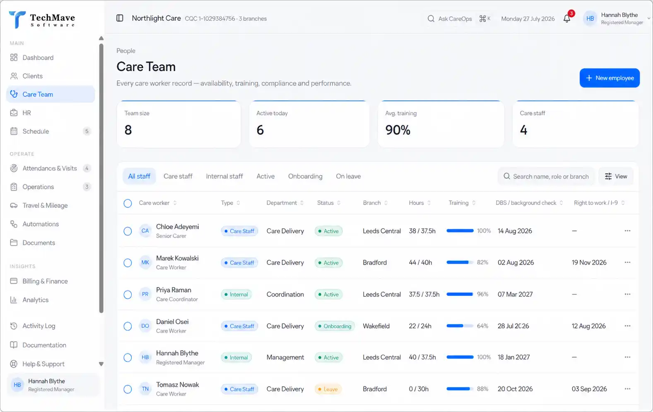Click the Dashboard grid icon in sidebar
The height and width of the screenshot is (412, 653).
14,57
